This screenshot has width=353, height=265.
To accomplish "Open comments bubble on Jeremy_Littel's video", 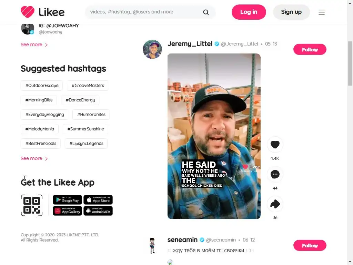I will 275,174.
